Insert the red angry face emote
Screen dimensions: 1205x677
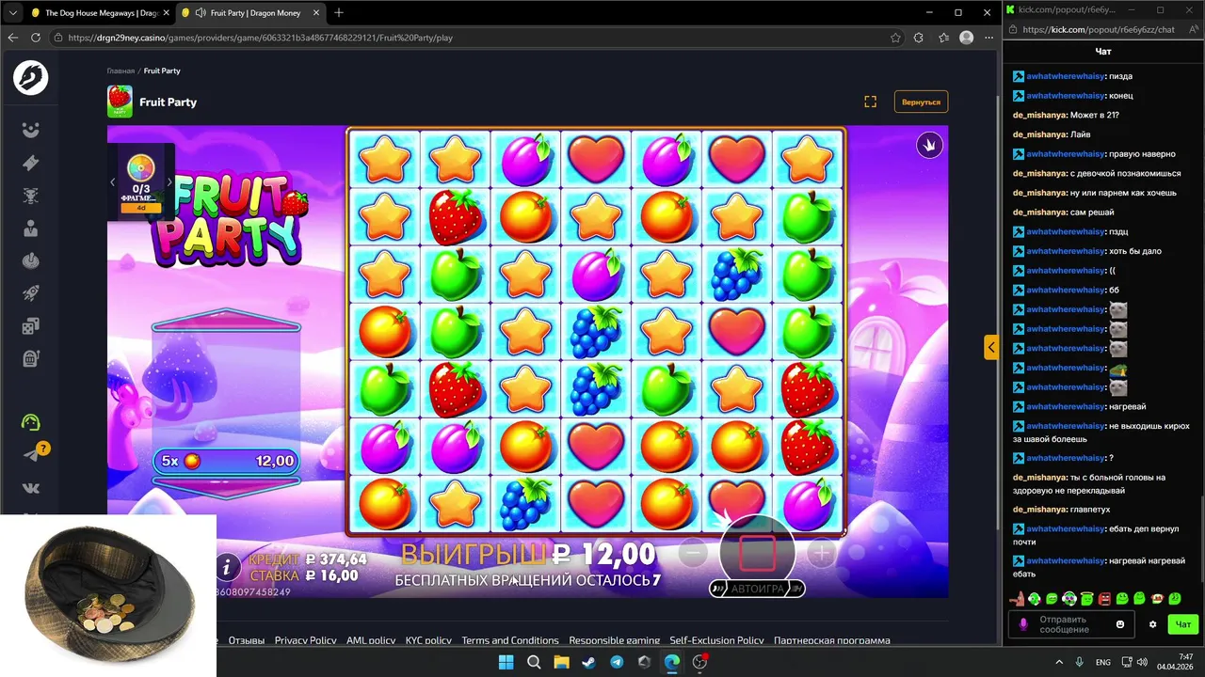(1105, 598)
